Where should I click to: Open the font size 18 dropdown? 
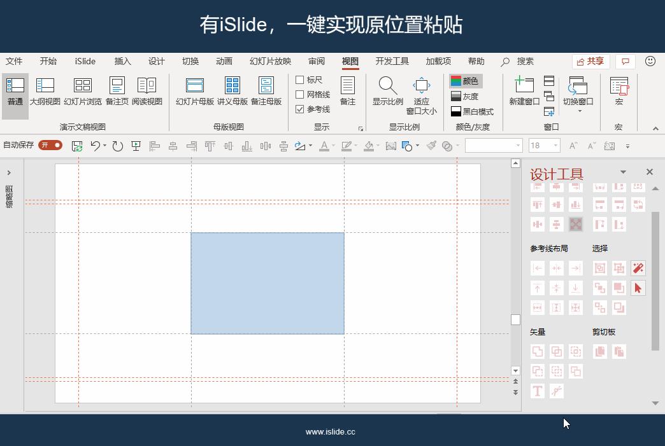(555, 146)
